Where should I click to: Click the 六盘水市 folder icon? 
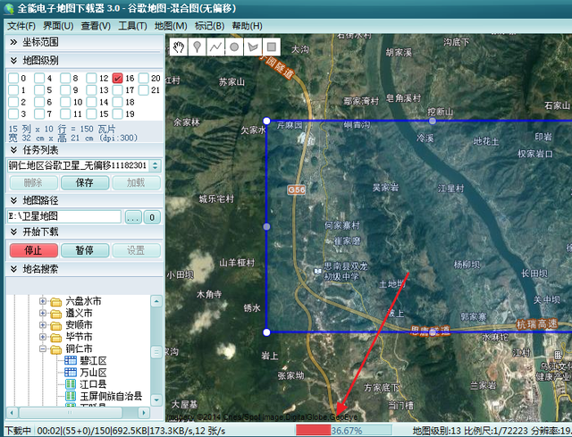(x=55, y=302)
